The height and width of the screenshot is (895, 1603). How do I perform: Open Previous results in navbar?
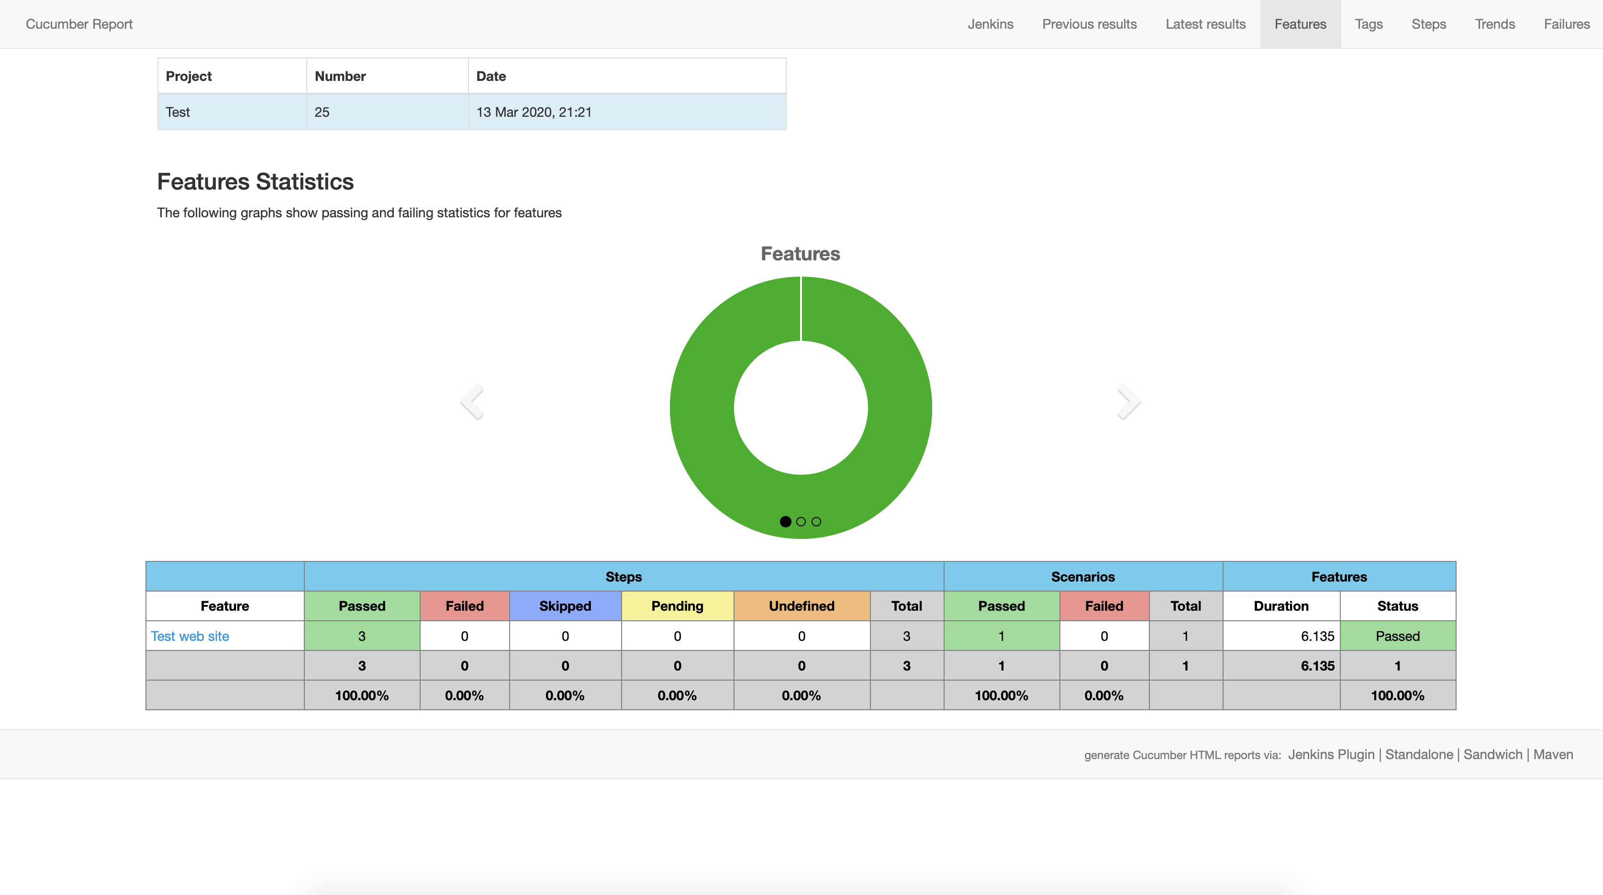1089,24
